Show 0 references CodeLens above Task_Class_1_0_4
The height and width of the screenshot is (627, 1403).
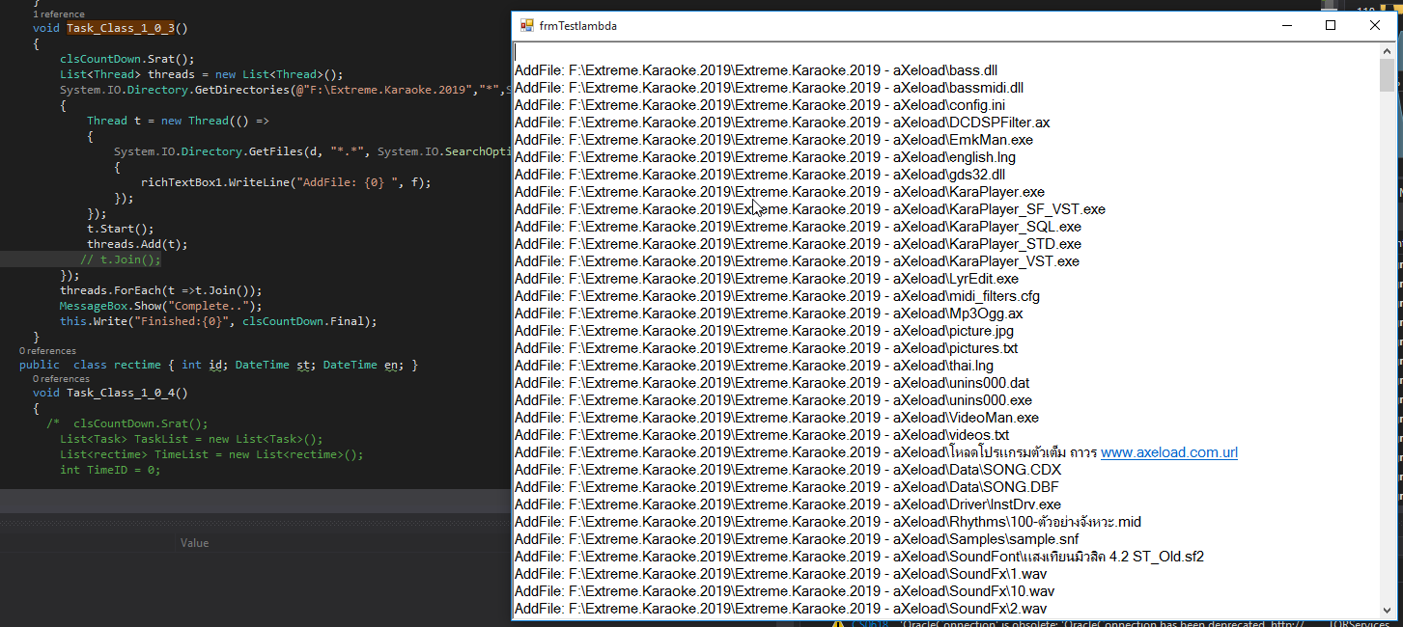tap(61, 379)
